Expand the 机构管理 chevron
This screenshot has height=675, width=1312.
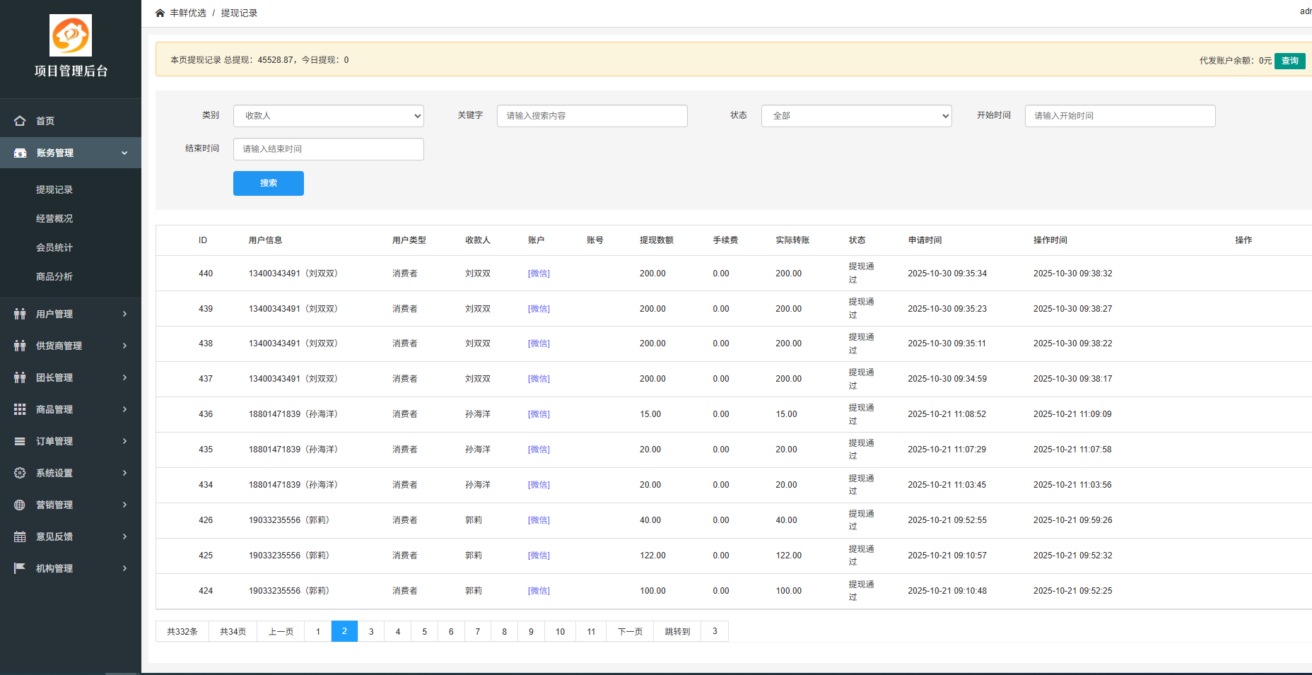point(124,568)
